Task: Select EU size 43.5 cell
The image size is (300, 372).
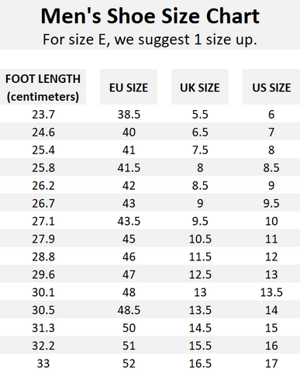Action: [x=129, y=221]
